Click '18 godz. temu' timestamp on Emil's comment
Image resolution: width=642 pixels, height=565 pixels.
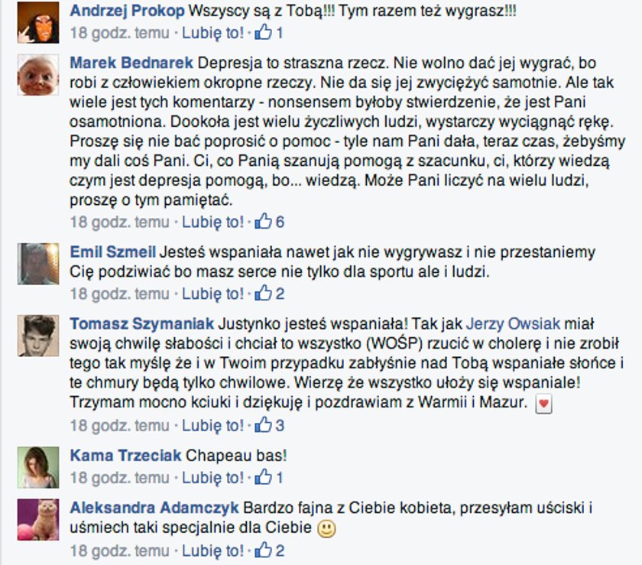pos(119,294)
